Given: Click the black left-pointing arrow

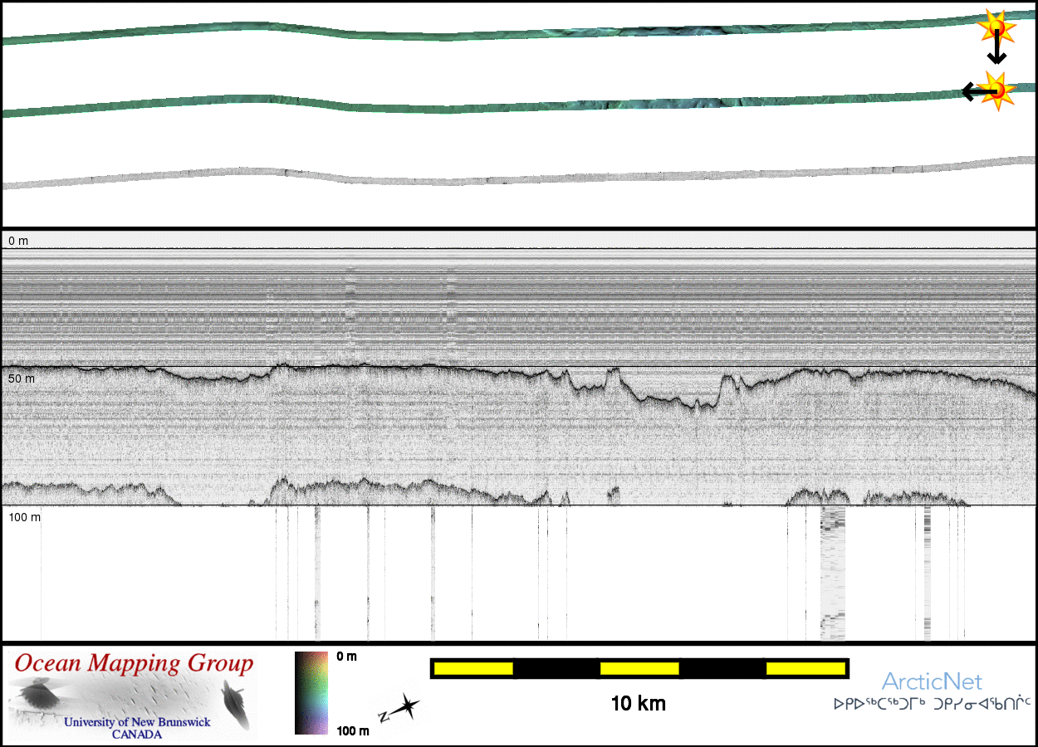Looking at the screenshot, I should (973, 91).
